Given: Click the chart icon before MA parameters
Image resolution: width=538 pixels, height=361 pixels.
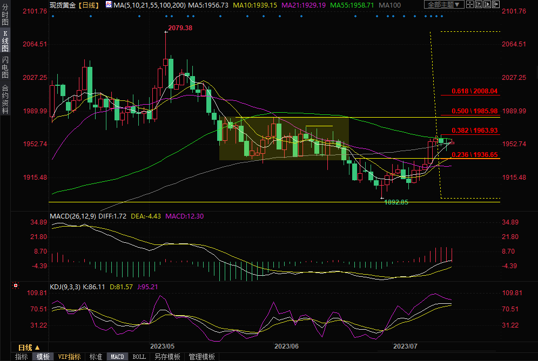Looking at the screenshot, I should pos(109,5).
